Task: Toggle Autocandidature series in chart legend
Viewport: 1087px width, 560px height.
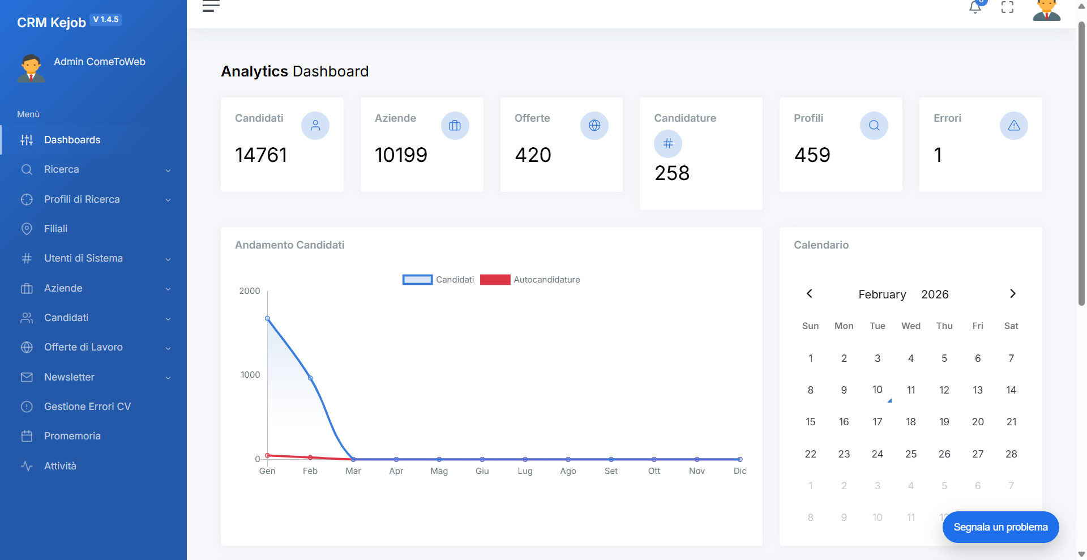Action: coord(530,280)
